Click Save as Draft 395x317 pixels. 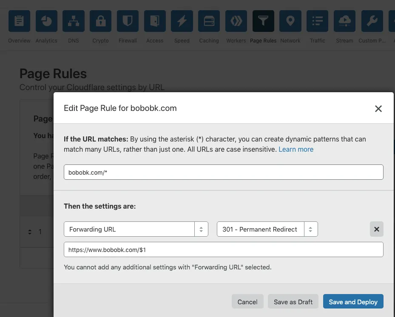tap(293, 301)
